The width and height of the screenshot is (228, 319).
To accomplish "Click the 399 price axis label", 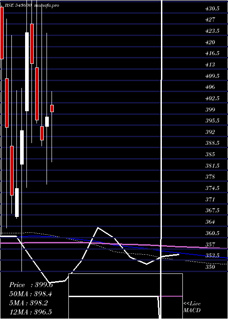I will [210, 110].
